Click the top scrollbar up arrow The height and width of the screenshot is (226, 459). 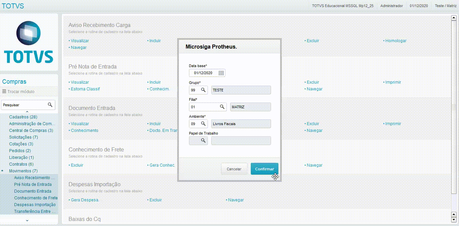454,18
